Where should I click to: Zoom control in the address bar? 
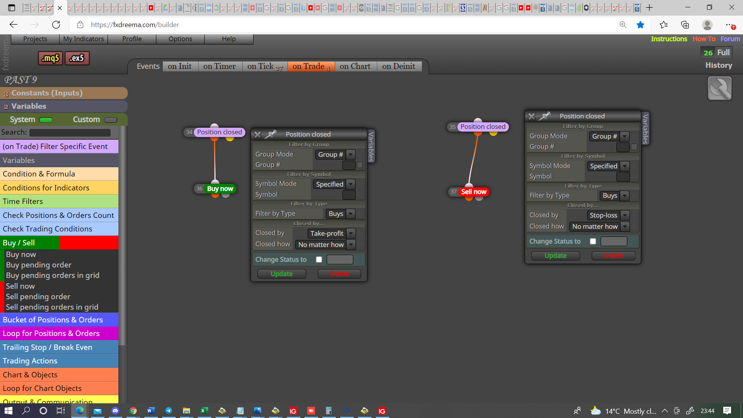pos(623,25)
